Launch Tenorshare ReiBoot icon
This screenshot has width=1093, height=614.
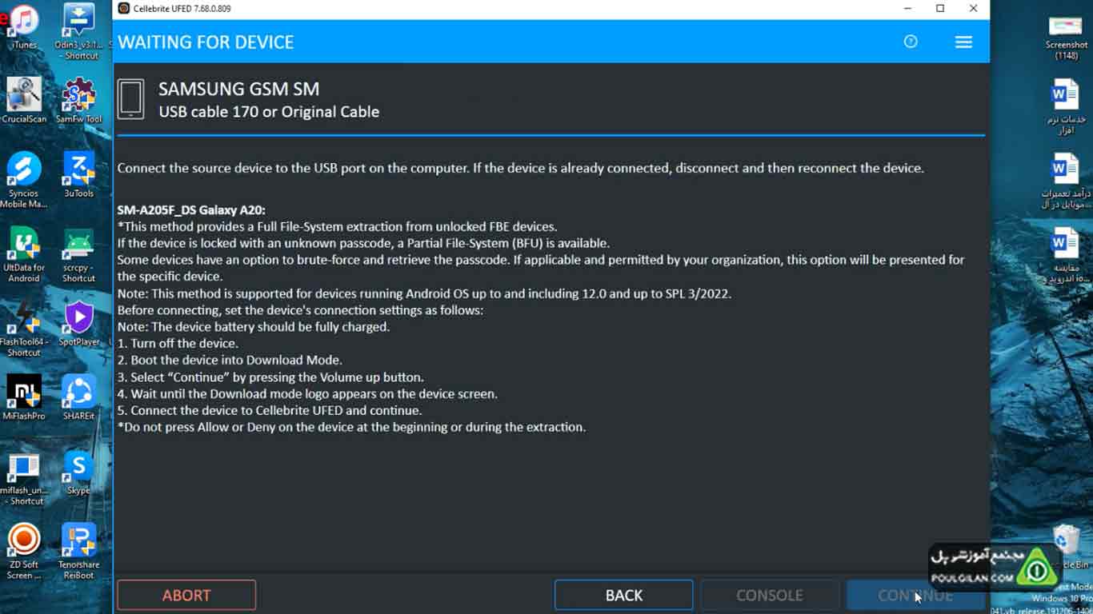click(79, 552)
